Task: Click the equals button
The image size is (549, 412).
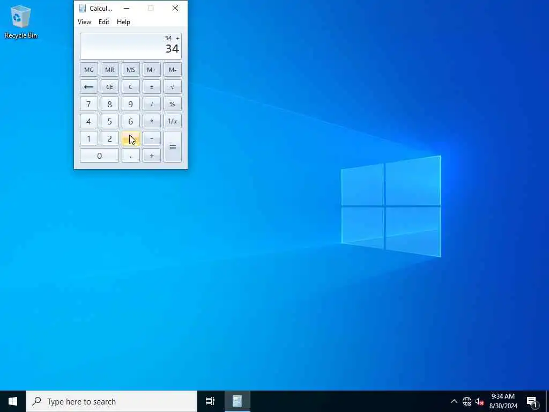Action: (x=172, y=147)
